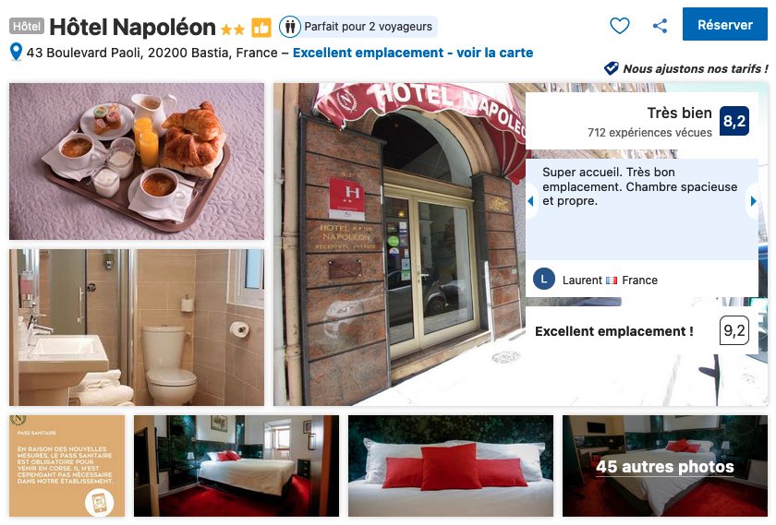
Task: Click the map pin location icon
Action: pos(17,52)
